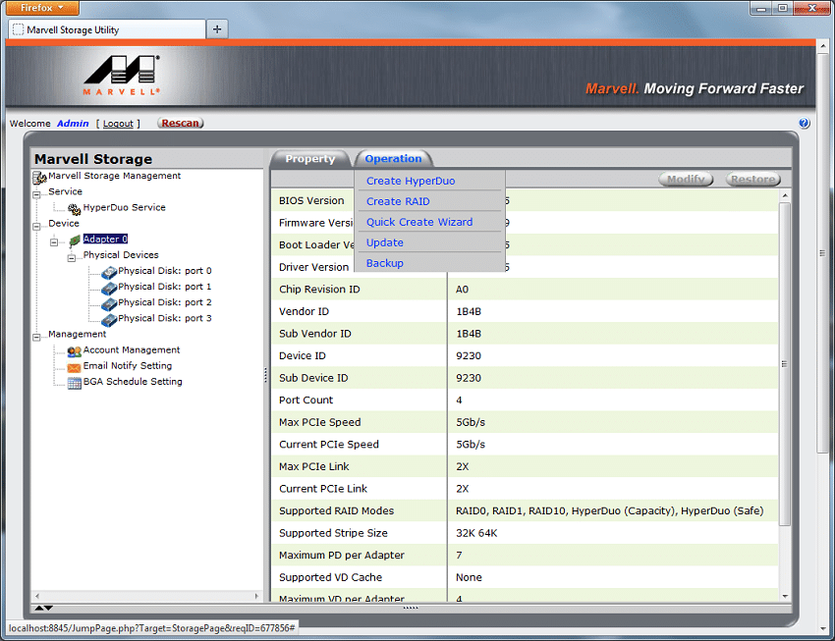The height and width of the screenshot is (641, 835).
Task: Choose Create RAID from the menu
Action: [398, 201]
